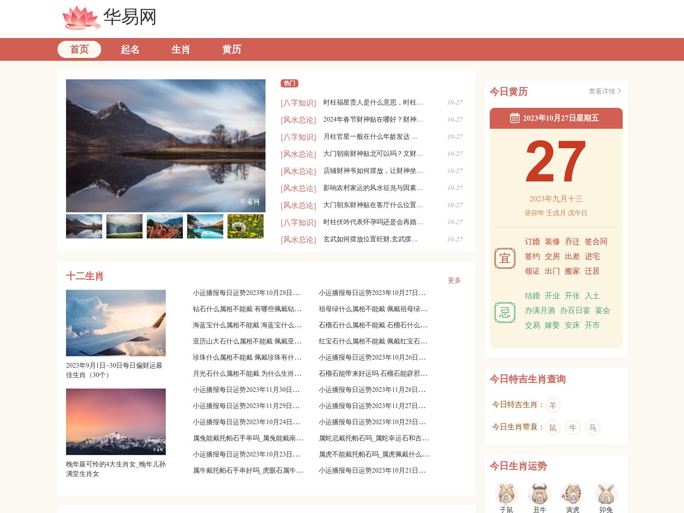Open 钻石什么属相不能戴 article
Screen dimensions: 684x513
[x=247, y=309]
